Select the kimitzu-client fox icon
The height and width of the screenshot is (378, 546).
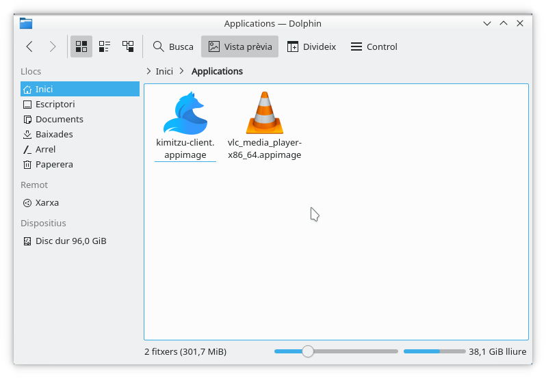click(x=185, y=113)
